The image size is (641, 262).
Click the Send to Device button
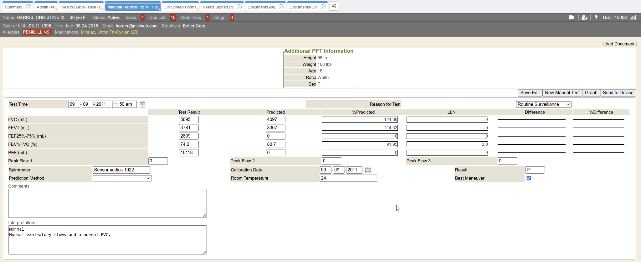pos(618,93)
